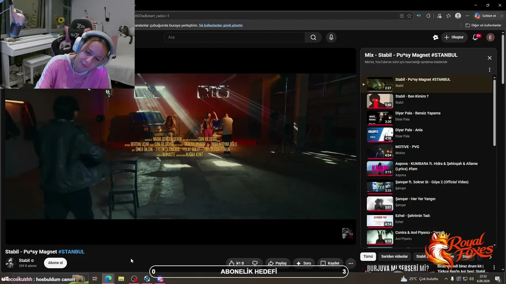506x284 pixels.
Task: Open more actions menu beside Kaydet
Action: (351, 263)
